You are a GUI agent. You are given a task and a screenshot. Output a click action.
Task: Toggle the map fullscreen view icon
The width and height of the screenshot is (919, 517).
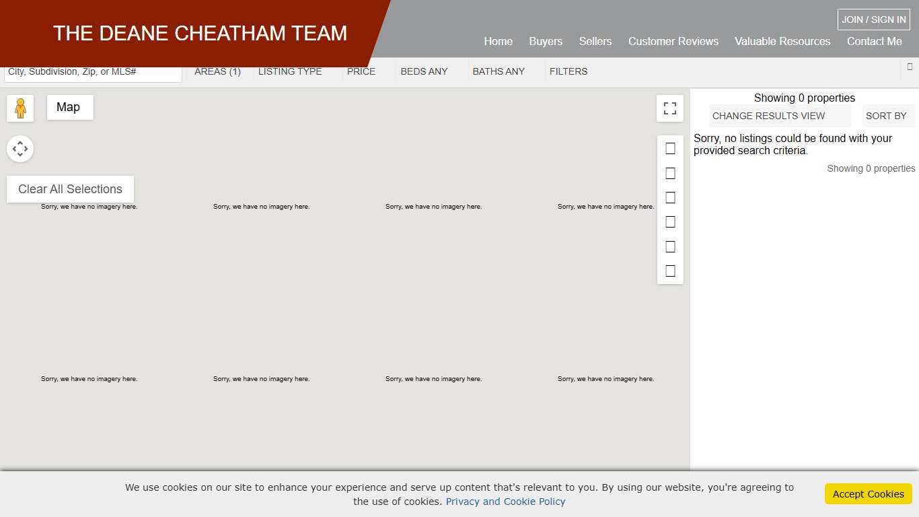coord(669,108)
